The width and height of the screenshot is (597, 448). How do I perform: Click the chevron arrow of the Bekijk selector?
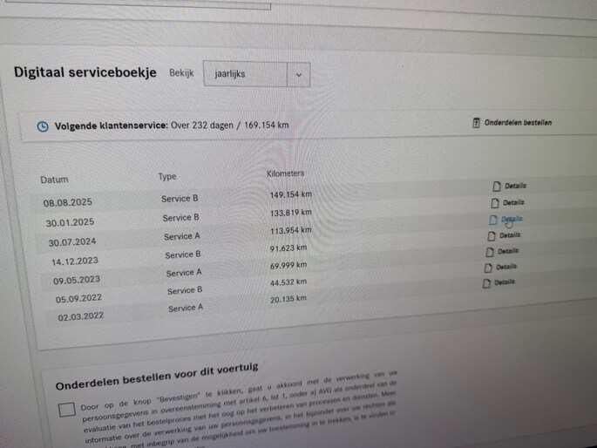pos(298,75)
